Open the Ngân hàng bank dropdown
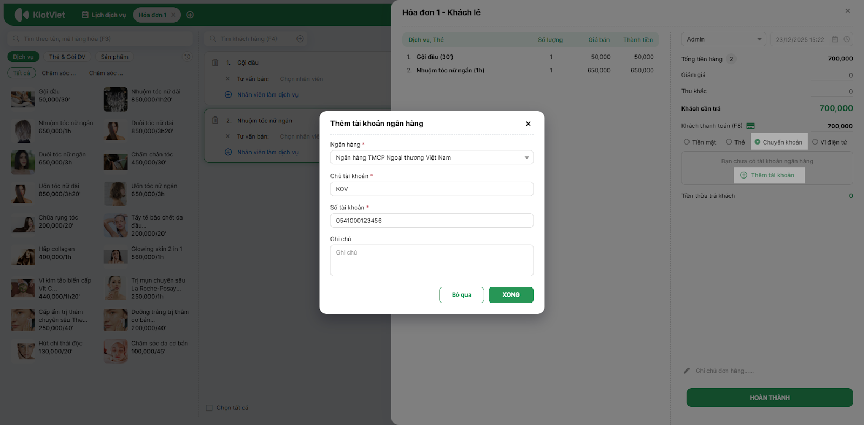Viewport: 864px width, 425px height. click(x=431, y=157)
